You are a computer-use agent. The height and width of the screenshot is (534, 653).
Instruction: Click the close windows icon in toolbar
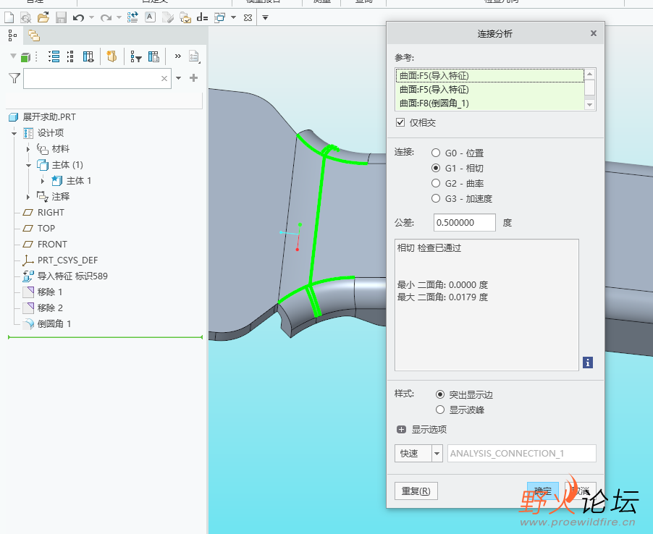(248, 17)
